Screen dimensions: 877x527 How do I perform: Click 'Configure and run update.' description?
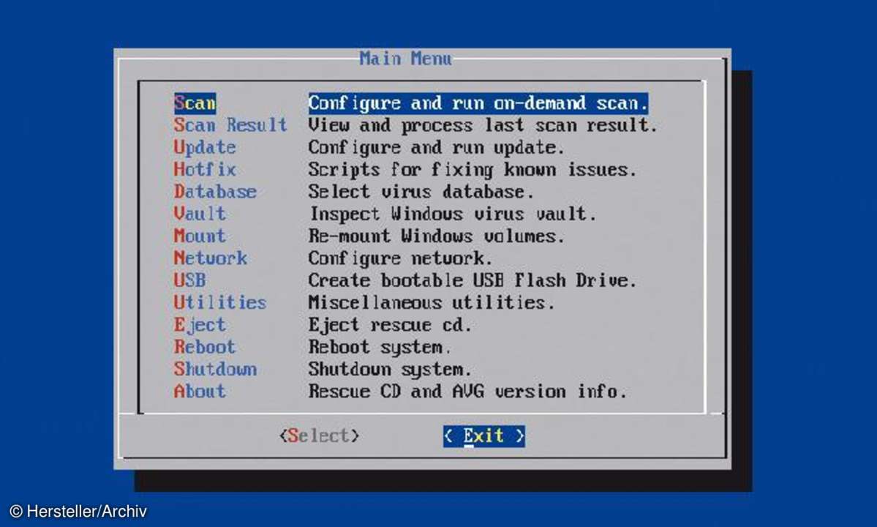coord(436,147)
